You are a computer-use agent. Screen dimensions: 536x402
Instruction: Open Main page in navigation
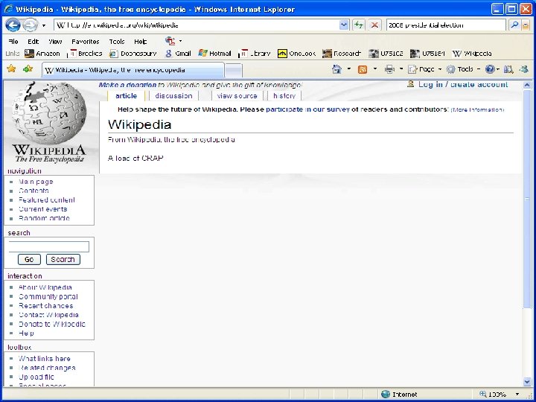point(36,182)
